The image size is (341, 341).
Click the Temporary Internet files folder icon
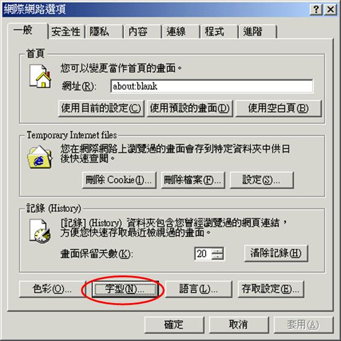[x=40, y=157]
